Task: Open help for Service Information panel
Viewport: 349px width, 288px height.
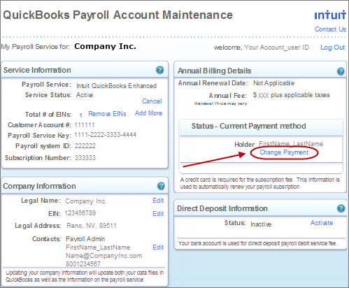Action: point(160,70)
